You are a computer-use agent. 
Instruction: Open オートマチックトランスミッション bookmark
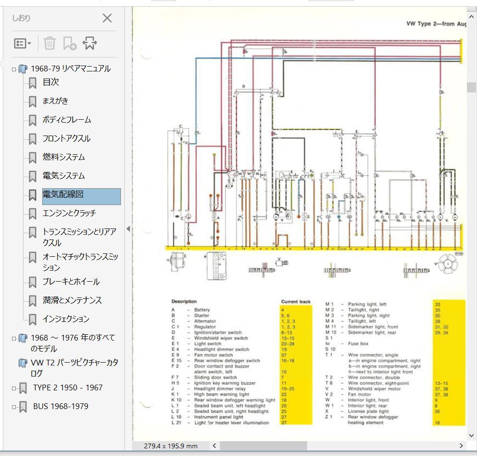[80, 262]
